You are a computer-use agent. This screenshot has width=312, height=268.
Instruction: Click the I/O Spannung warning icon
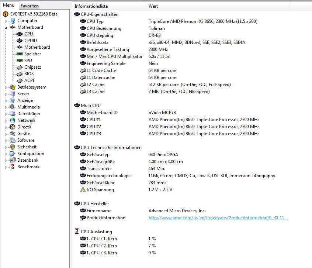pos(83,190)
